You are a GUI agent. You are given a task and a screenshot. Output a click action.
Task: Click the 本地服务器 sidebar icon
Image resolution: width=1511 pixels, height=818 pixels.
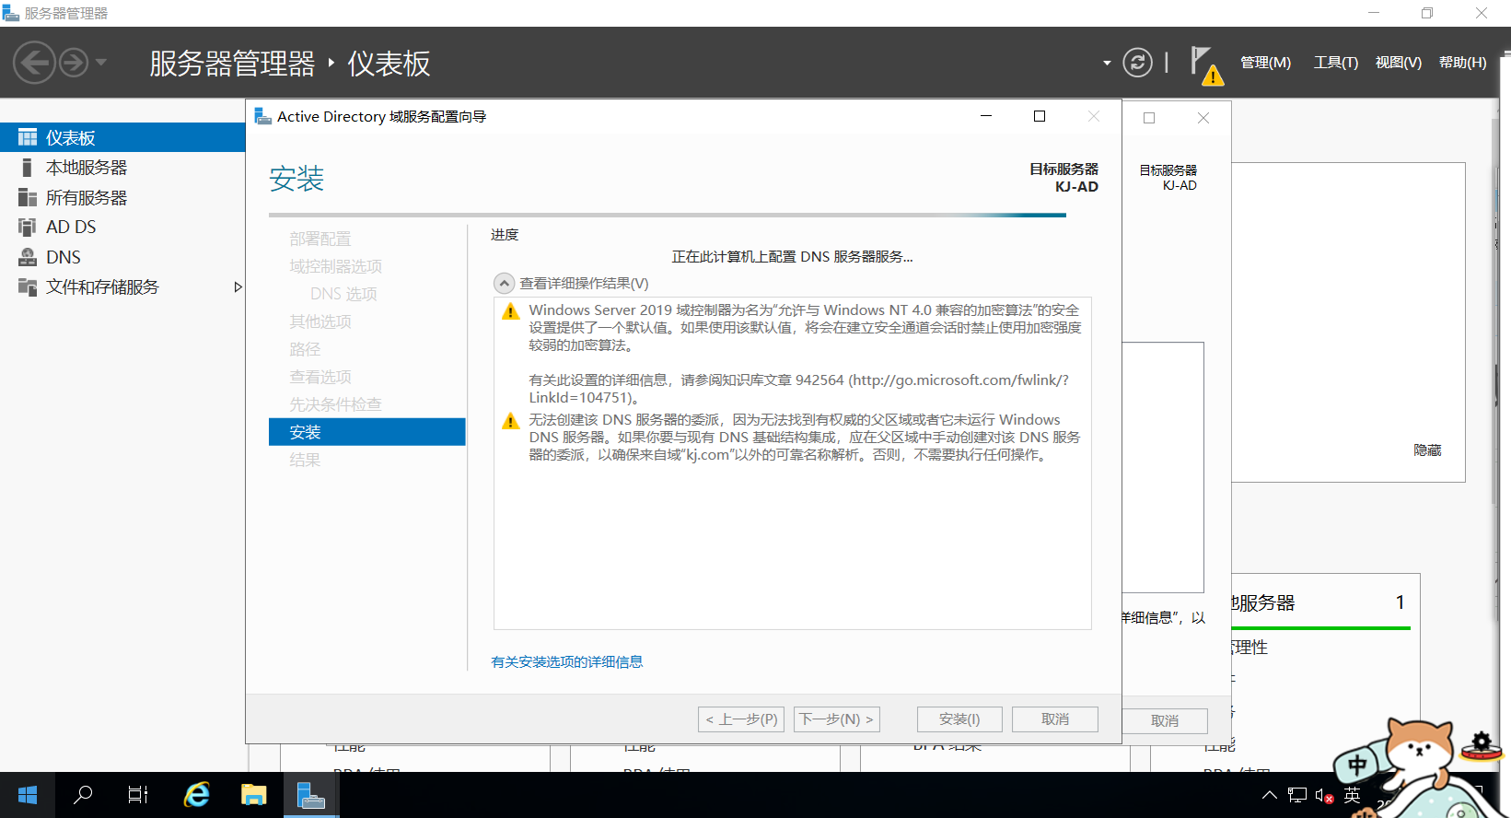[28, 168]
